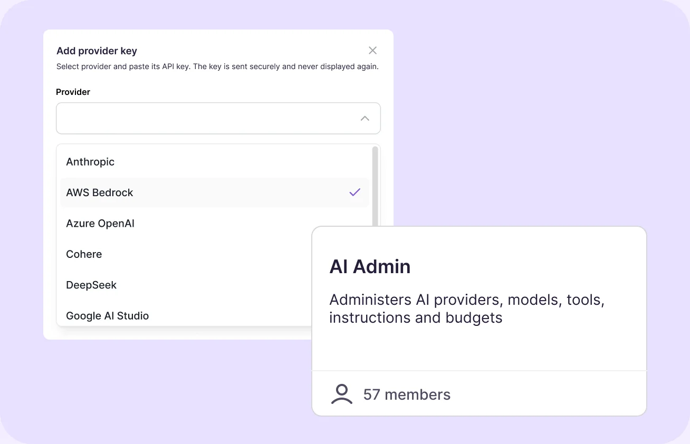Click the Add provider key heading
Image resolution: width=690 pixels, height=444 pixels.
tap(97, 51)
